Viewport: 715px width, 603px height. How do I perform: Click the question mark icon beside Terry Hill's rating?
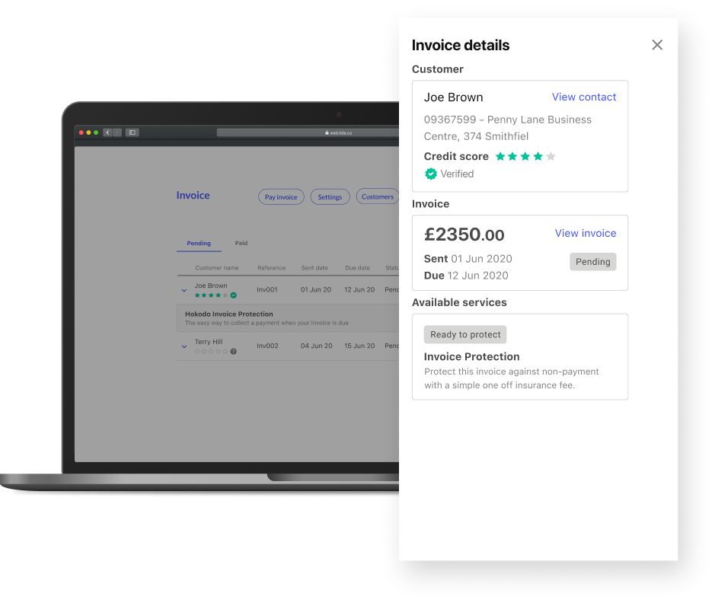233,351
